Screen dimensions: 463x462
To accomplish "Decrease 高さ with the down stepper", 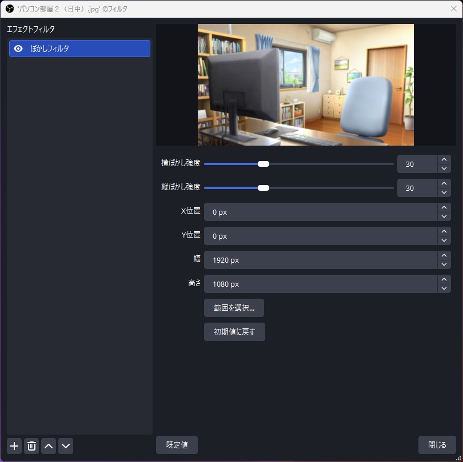I will [x=444, y=288].
